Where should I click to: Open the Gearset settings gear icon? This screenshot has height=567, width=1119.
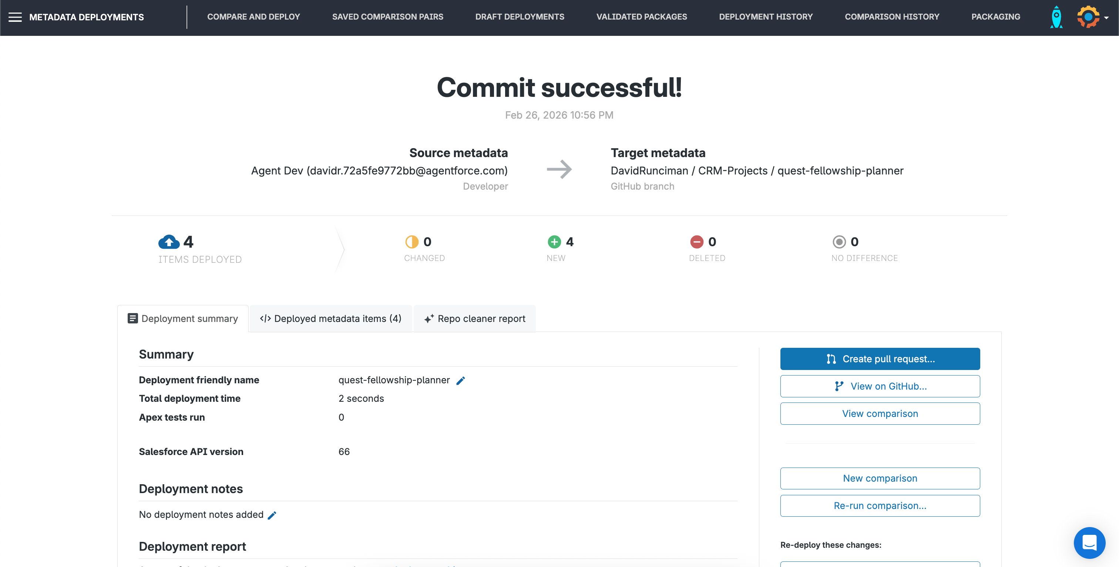tap(1088, 17)
